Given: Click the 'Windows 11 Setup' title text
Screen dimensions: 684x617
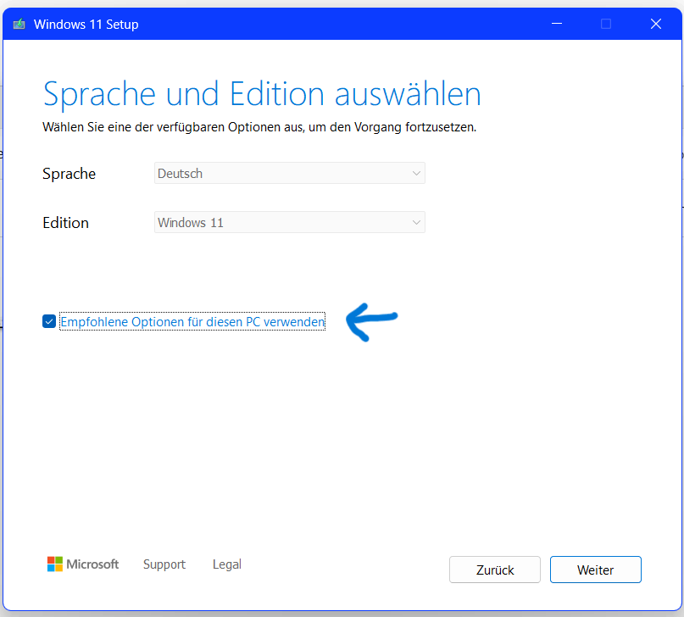Looking at the screenshot, I should 86,25.
